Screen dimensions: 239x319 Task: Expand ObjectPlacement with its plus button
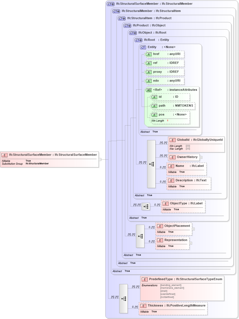(x=193, y=228)
